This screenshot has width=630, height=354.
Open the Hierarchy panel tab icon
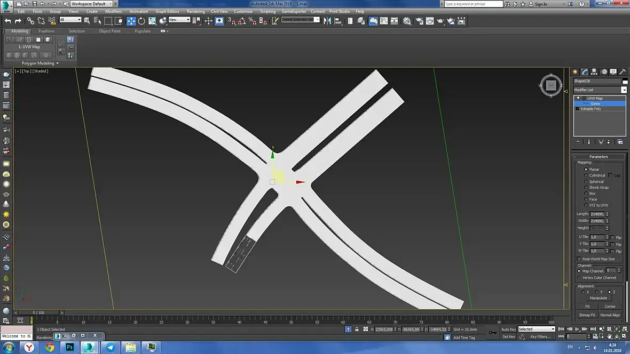(x=594, y=71)
